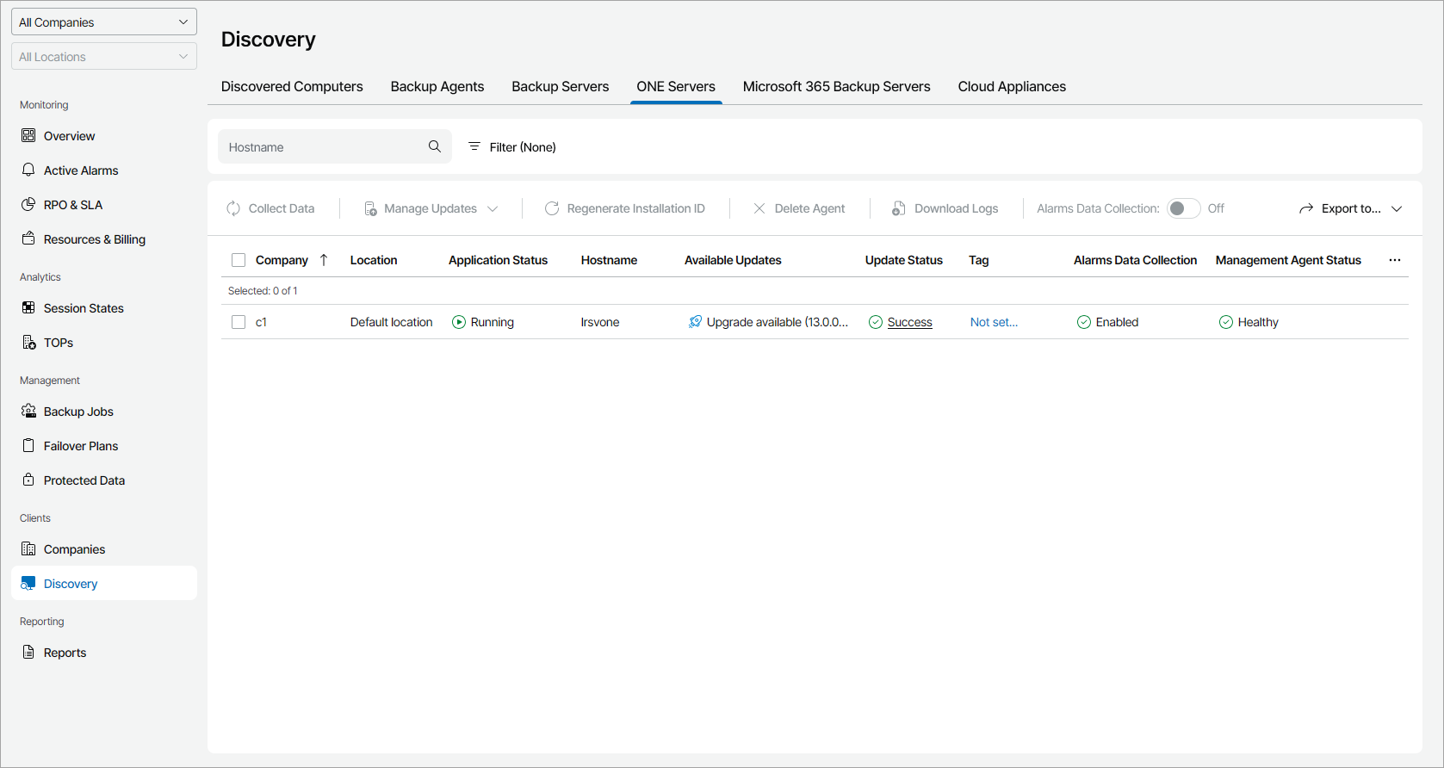Select the Discovery sidebar item

(104, 583)
